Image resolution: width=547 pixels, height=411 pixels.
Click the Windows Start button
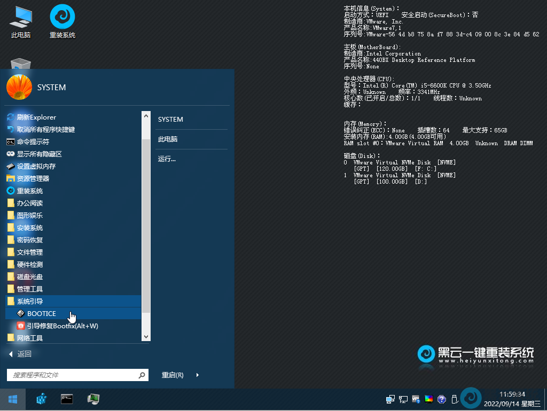point(13,399)
